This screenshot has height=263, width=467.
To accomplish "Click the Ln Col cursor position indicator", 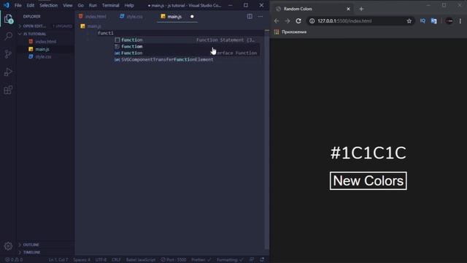I will pos(58,260).
